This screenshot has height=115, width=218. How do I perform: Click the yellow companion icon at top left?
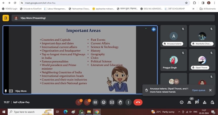point(6,18)
